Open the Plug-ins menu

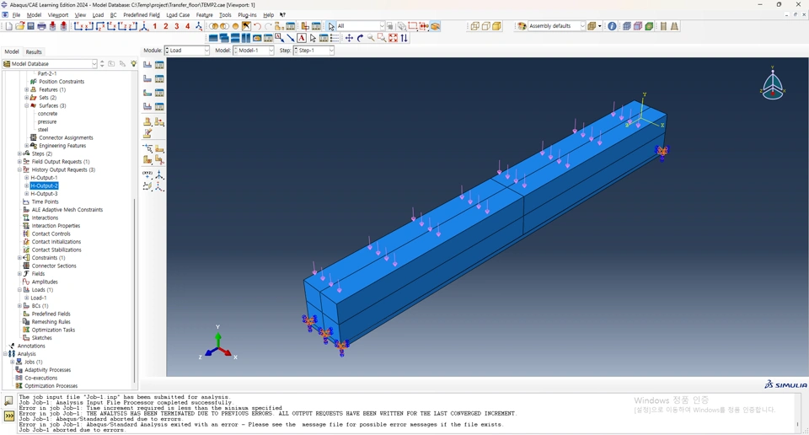pyautogui.click(x=247, y=15)
